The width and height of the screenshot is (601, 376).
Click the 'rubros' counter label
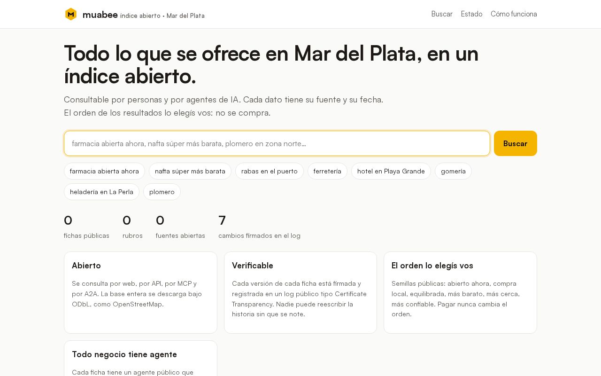coord(132,235)
